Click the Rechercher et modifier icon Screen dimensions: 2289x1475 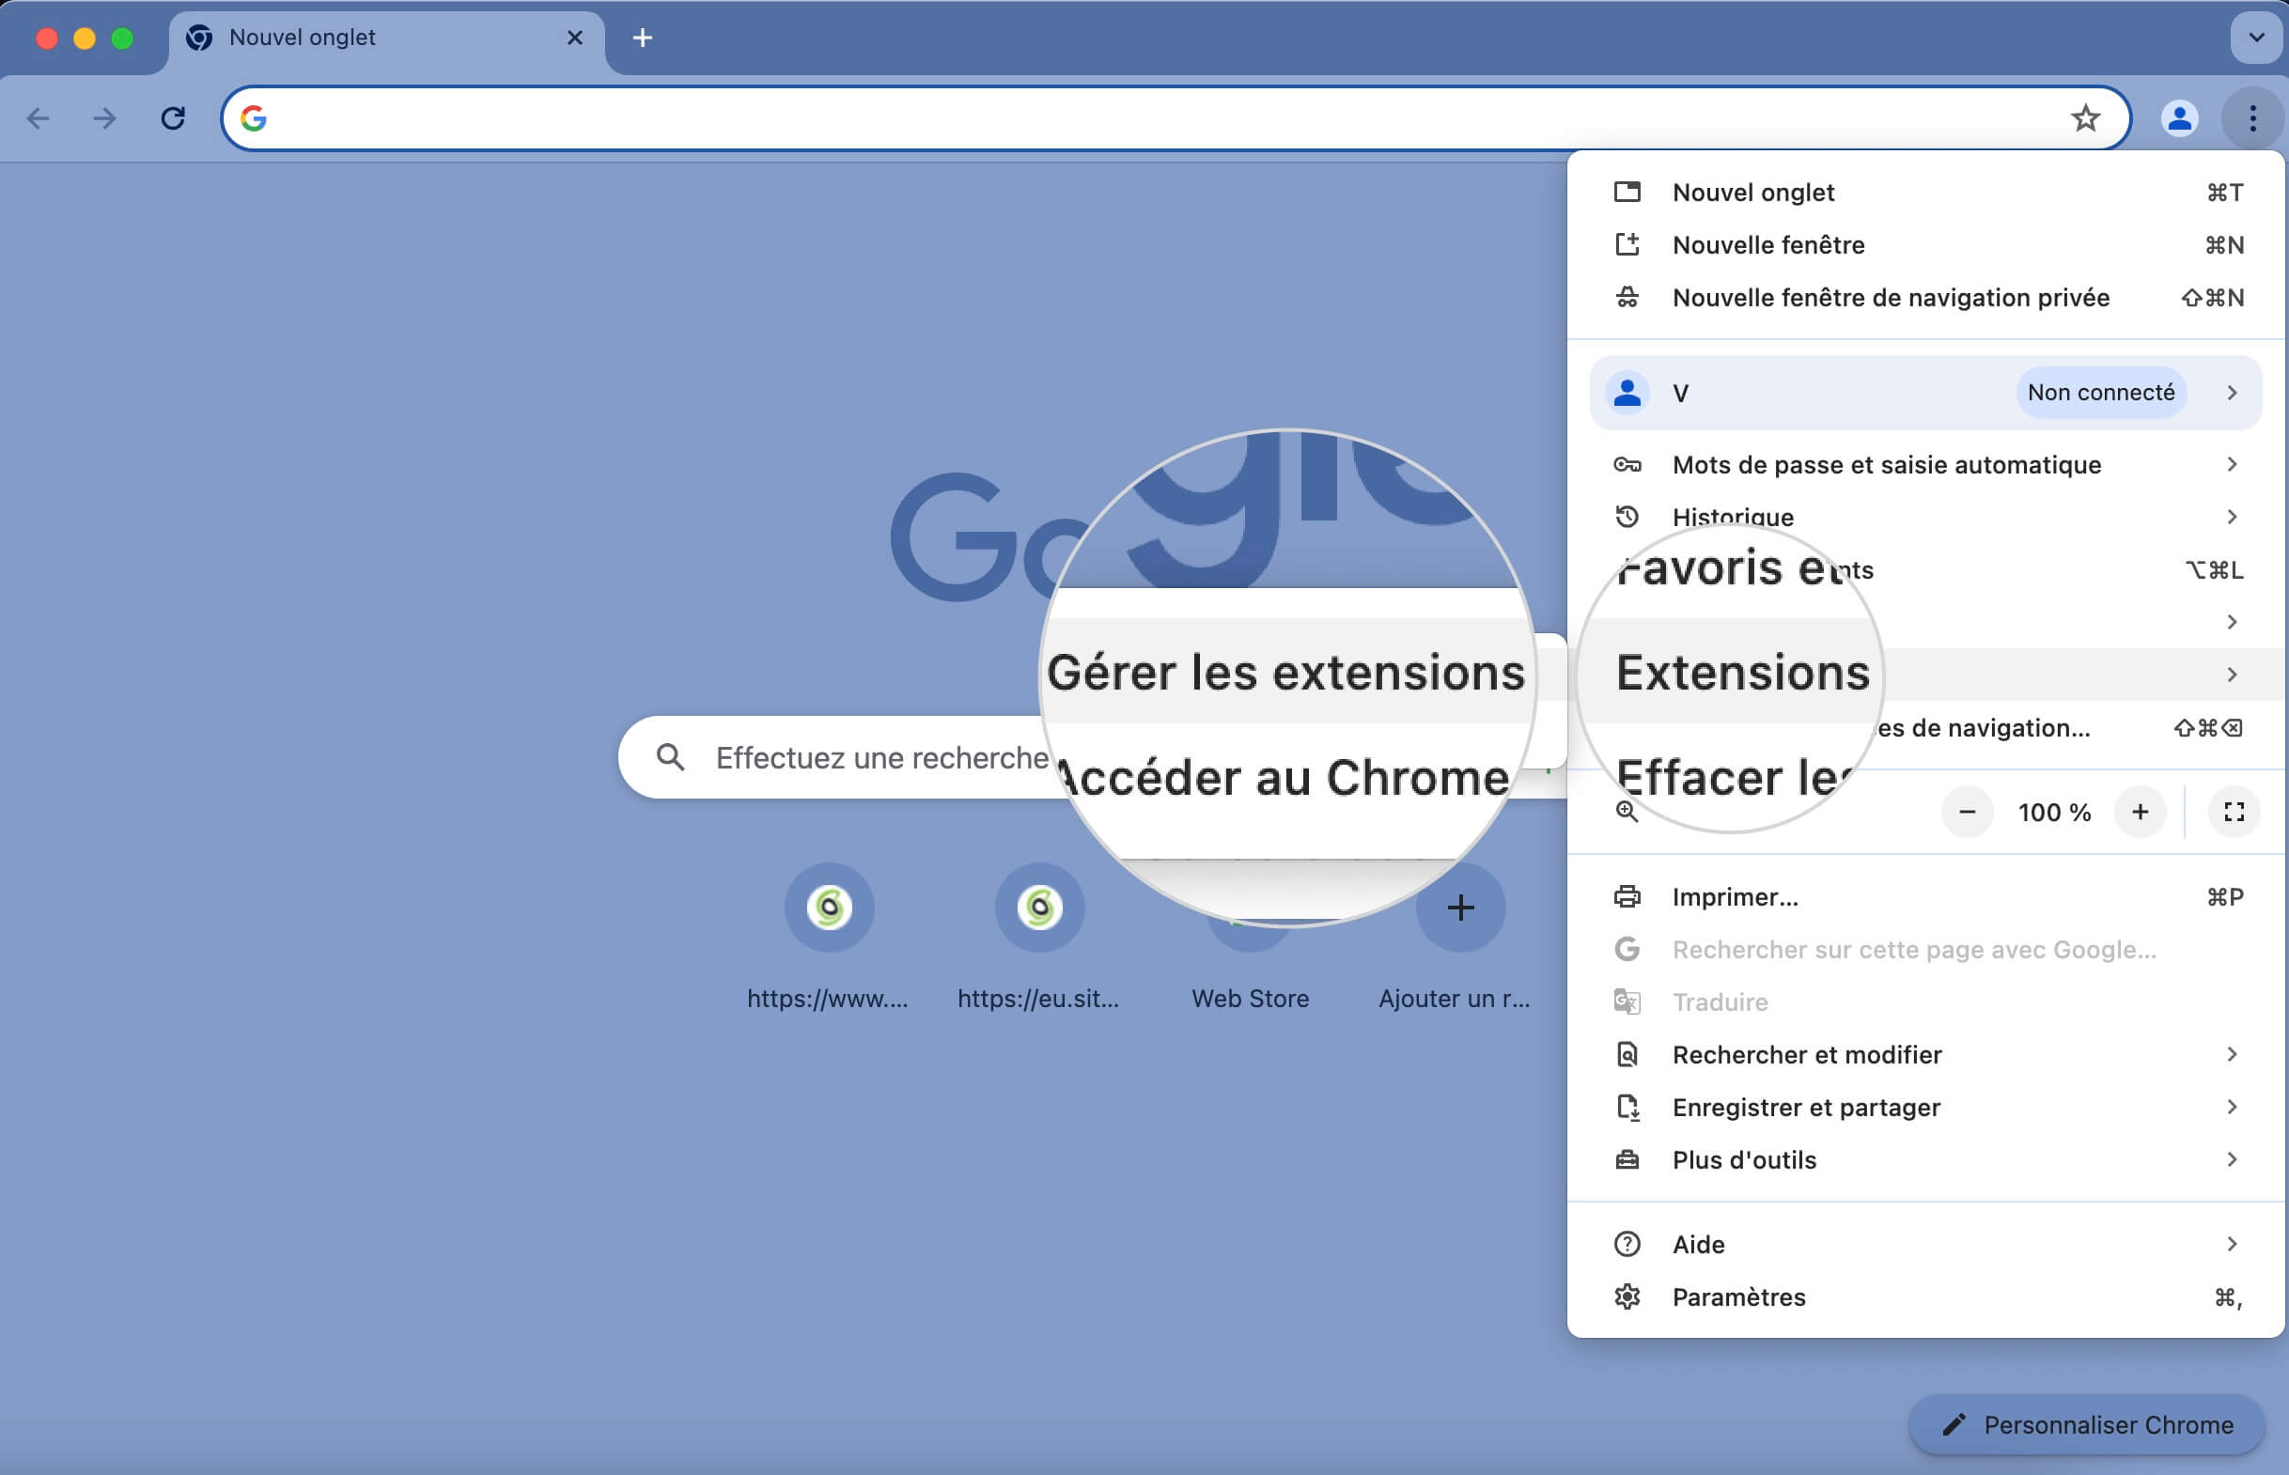1627,1055
